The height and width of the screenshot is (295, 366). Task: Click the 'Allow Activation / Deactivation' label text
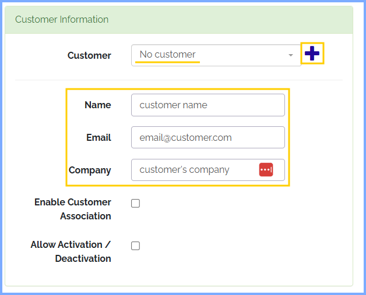click(71, 251)
